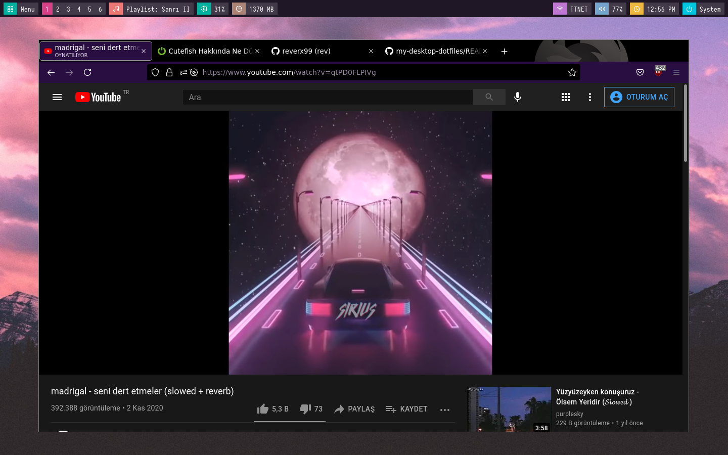Open the panel Menu button
The height and width of the screenshot is (455, 728).
coord(21,9)
